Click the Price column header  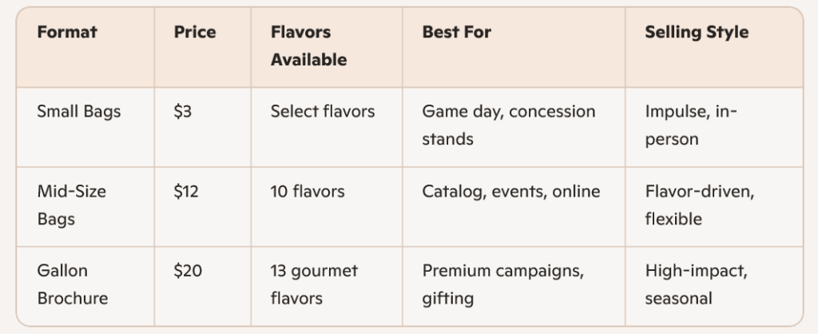pos(195,33)
